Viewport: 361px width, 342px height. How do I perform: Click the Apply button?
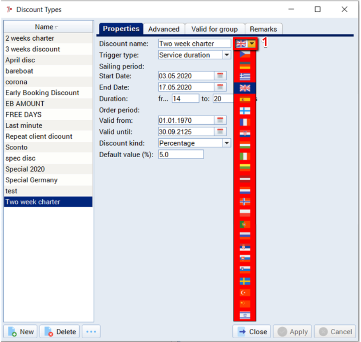coord(292,331)
